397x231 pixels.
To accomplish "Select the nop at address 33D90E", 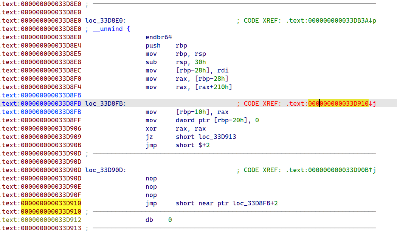I will click(x=151, y=187).
